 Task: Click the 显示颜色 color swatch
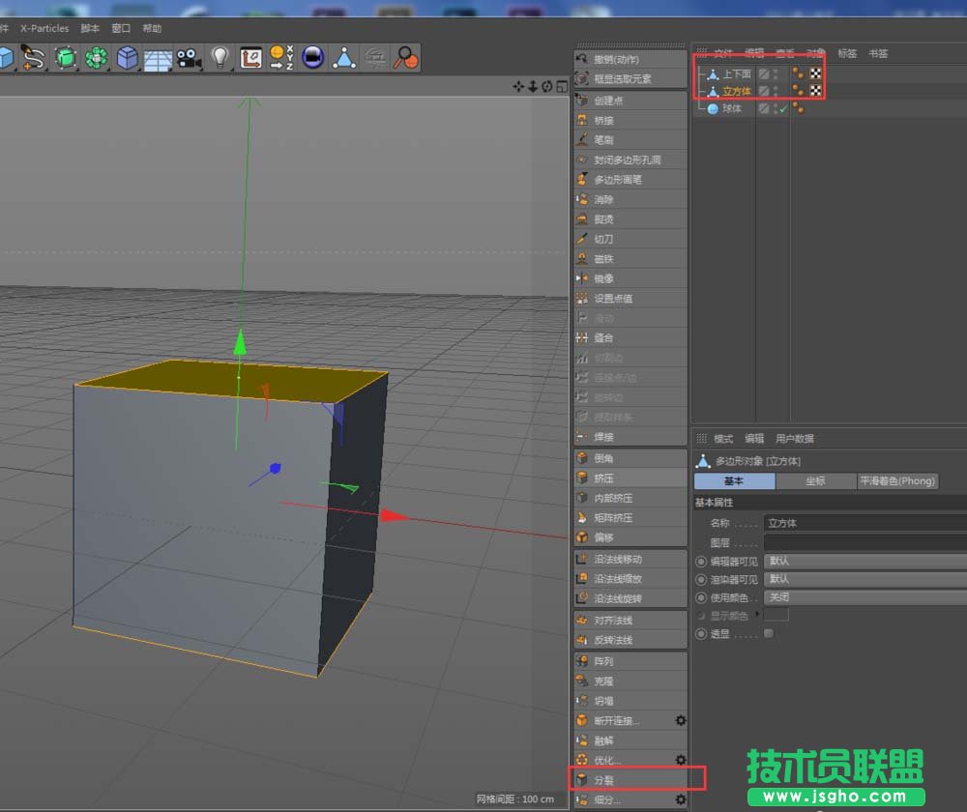(777, 615)
